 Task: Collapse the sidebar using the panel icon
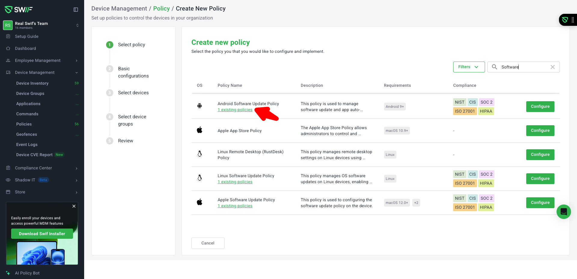[76, 10]
